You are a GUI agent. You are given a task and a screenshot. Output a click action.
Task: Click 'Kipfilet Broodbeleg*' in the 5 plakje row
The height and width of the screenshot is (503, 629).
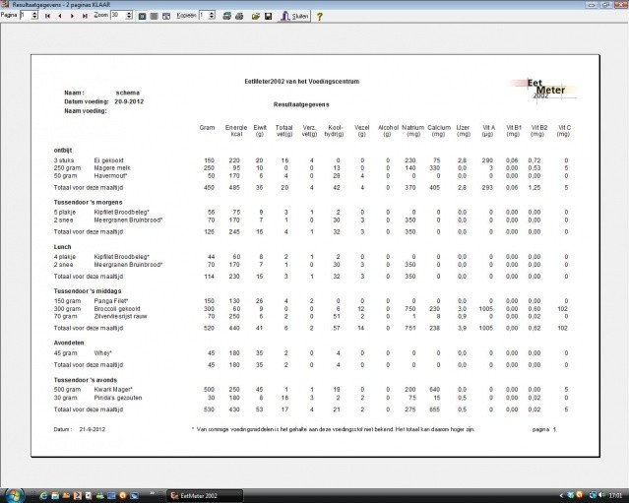(x=121, y=213)
